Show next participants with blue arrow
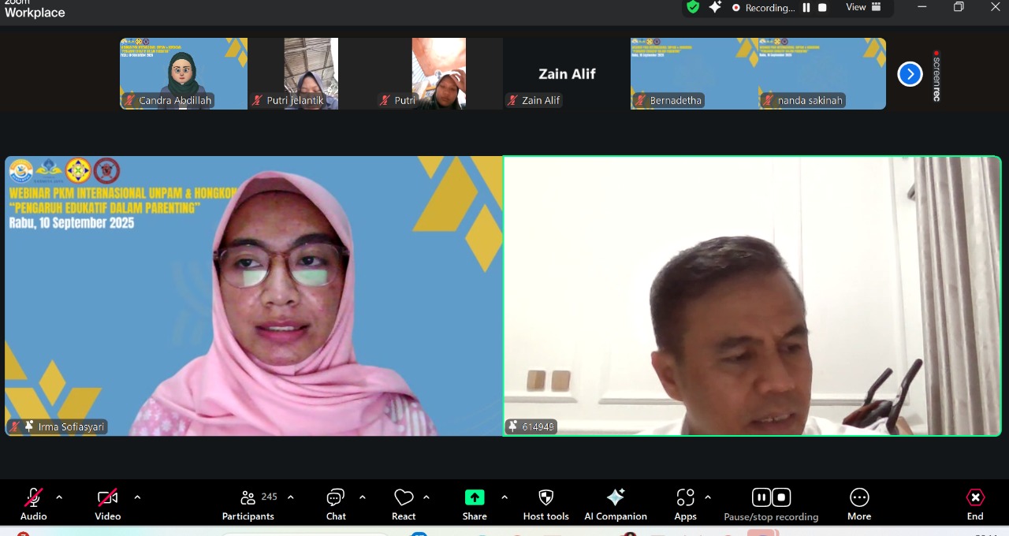 click(x=910, y=74)
